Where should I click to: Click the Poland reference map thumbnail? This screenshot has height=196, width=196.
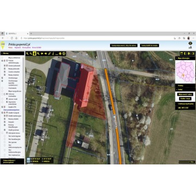pyautogui.click(x=185, y=72)
